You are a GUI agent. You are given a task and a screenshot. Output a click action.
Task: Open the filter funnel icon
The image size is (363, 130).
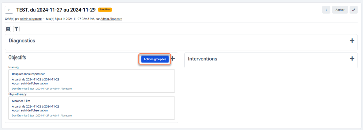16,29
